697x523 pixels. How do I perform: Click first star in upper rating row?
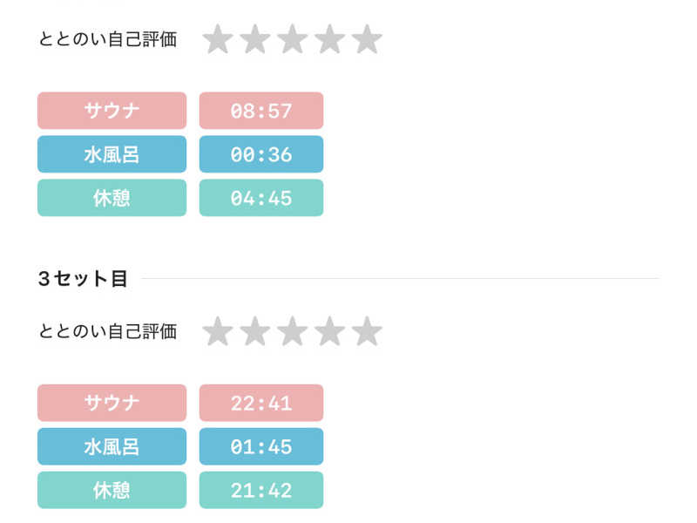pyautogui.click(x=218, y=39)
